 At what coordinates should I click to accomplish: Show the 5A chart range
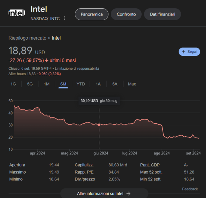tap(115, 84)
